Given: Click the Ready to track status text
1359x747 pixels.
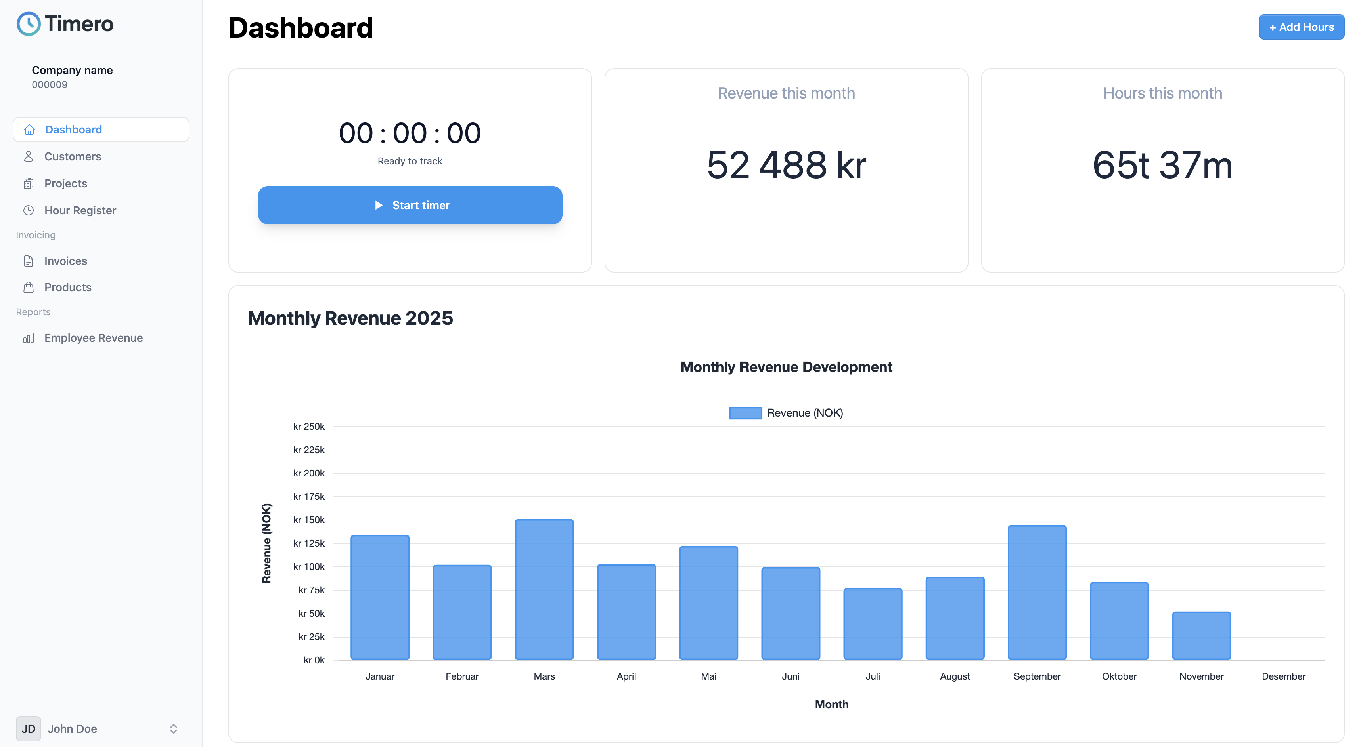Looking at the screenshot, I should coord(410,161).
